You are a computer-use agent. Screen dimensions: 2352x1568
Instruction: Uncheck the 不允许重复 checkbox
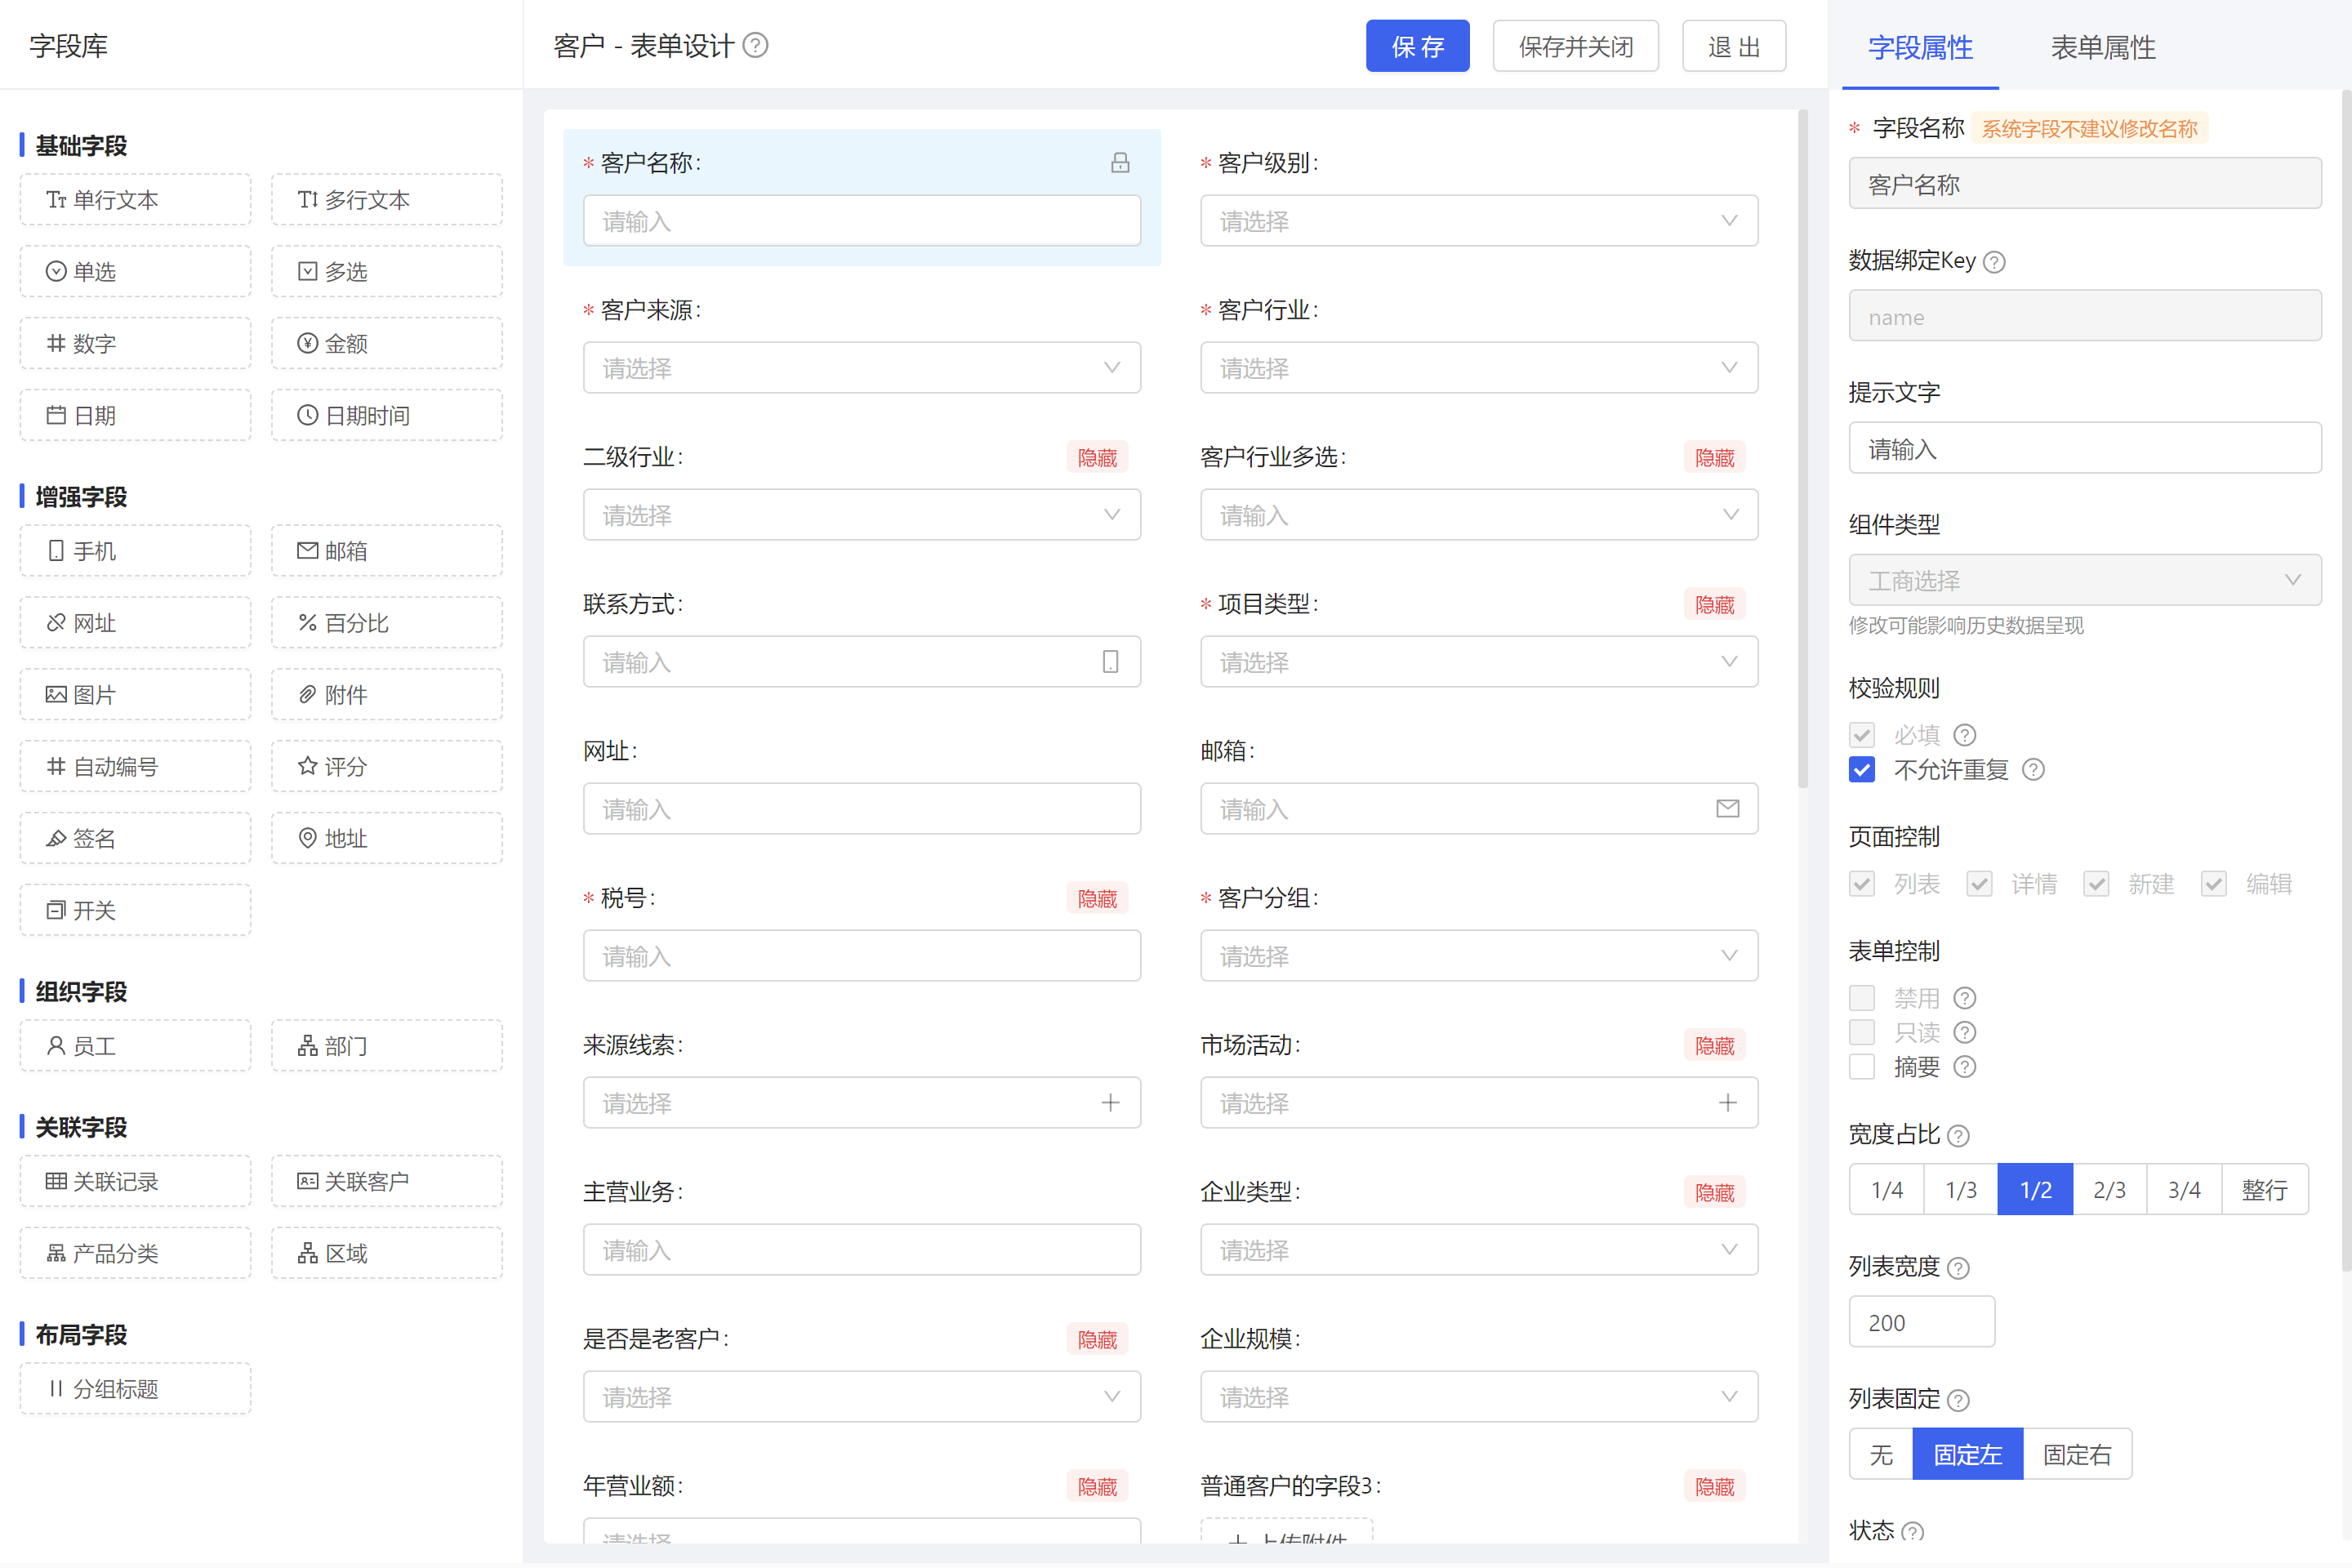point(1862,770)
